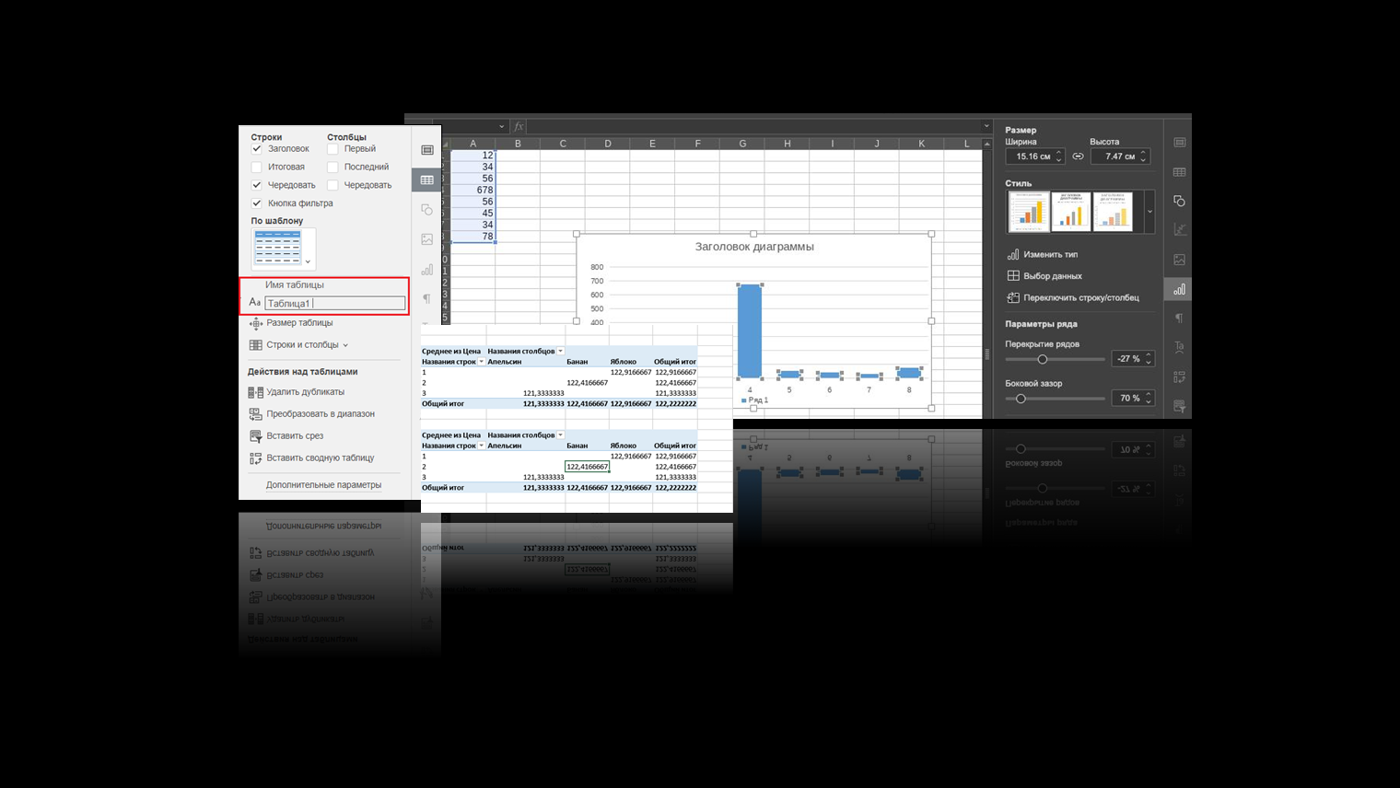Image resolution: width=1400 pixels, height=788 pixels.
Task: Click the Имя таблицы input field
Action: coord(334,303)
